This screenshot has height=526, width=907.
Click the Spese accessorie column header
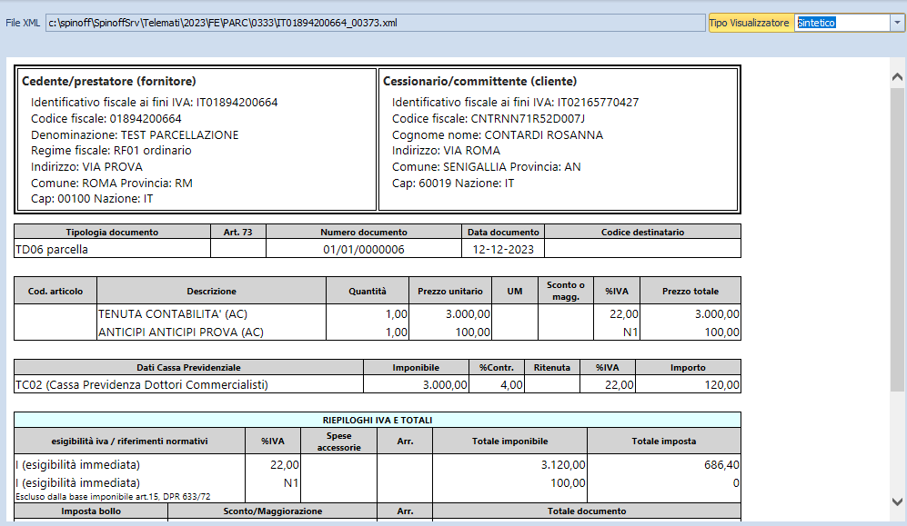[339, 442]
